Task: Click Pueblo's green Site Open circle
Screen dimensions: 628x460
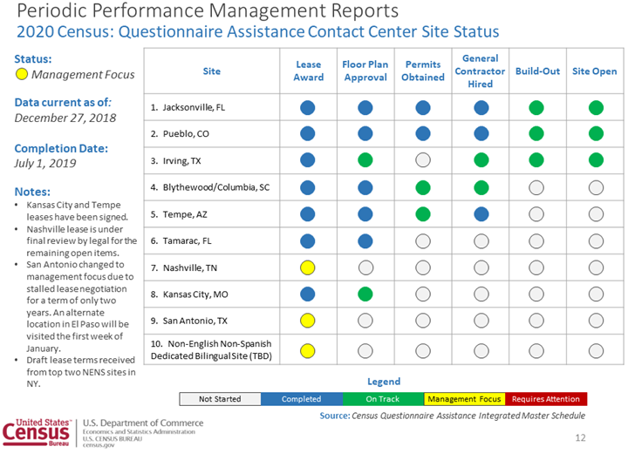Action: point(596,134)
